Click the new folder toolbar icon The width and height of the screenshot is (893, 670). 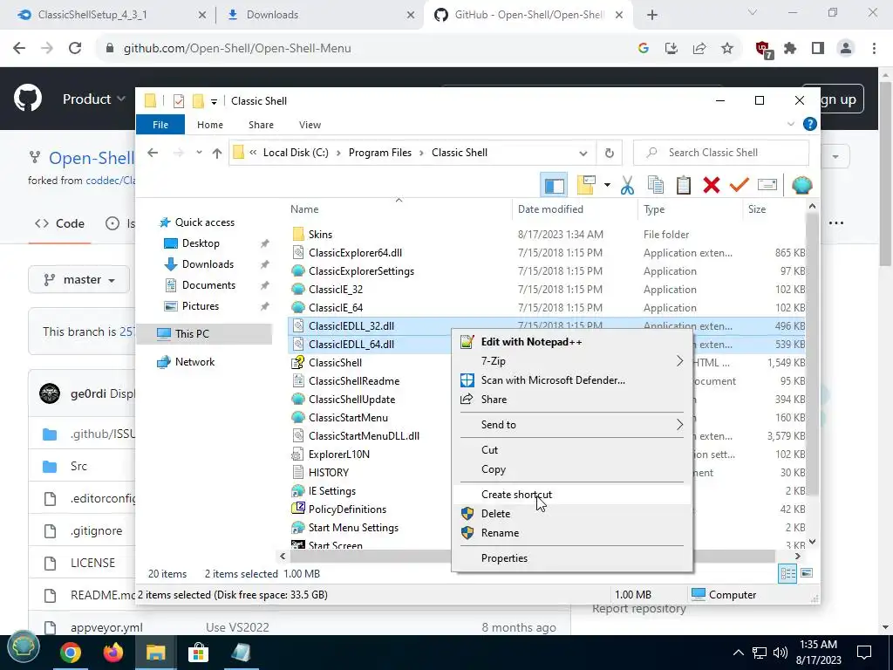pos(586,185)
